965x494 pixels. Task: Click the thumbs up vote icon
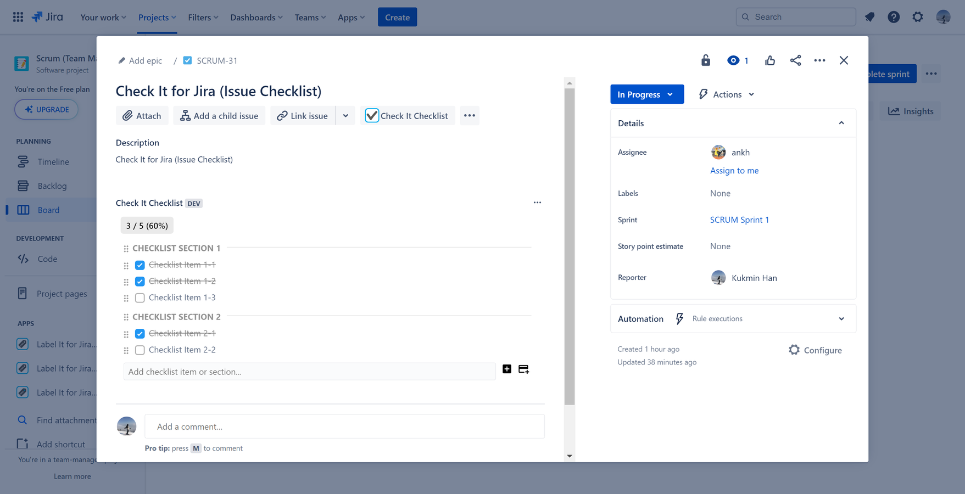point(770,60)
